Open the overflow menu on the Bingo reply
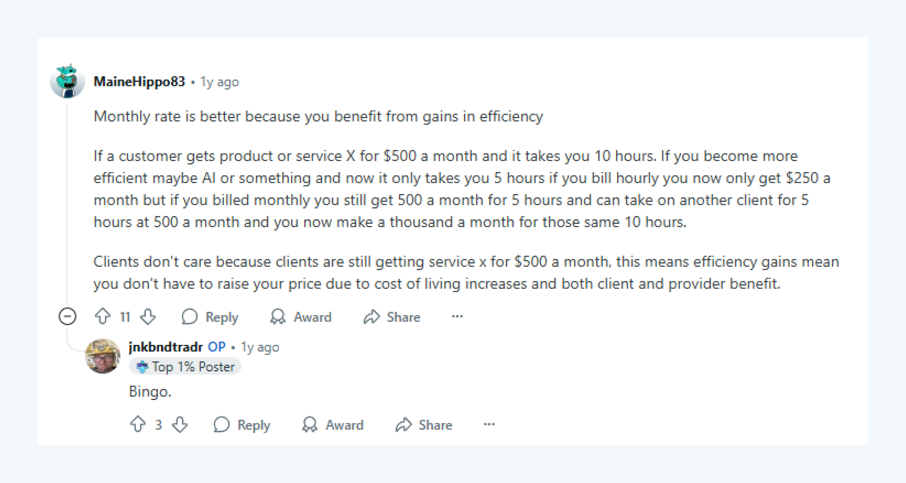Viewport: 906px width, 483px height. click(488, 425)
